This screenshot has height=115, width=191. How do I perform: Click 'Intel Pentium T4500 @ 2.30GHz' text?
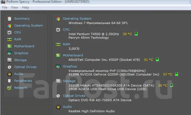(94, 34)
